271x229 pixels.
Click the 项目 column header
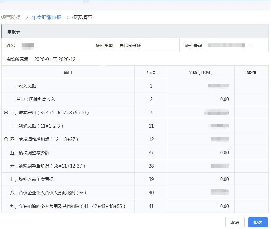click(x=68, y=73)
